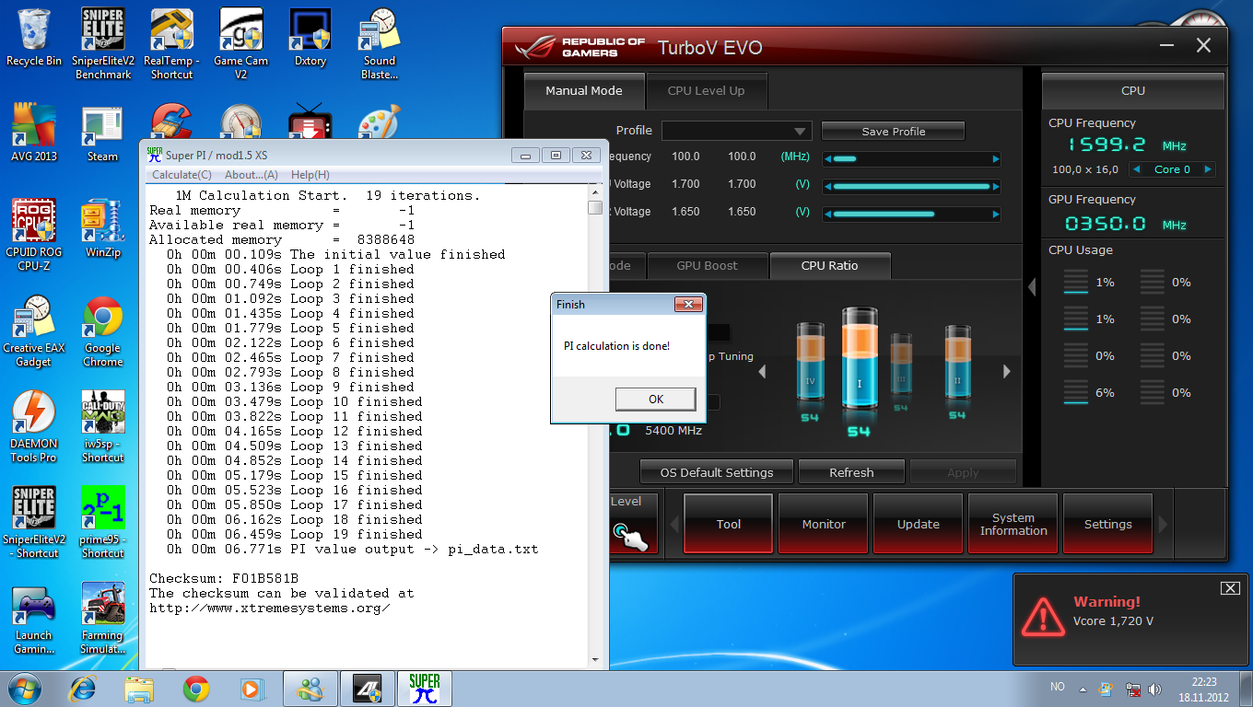Click the Refresh button in TurboV EVO
Viewport: 1253px width, 707px height.
(851, 472)
